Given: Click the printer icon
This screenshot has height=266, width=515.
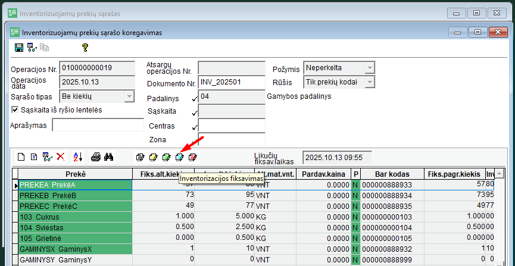Looking at the screenshot, I should (95, 157).
